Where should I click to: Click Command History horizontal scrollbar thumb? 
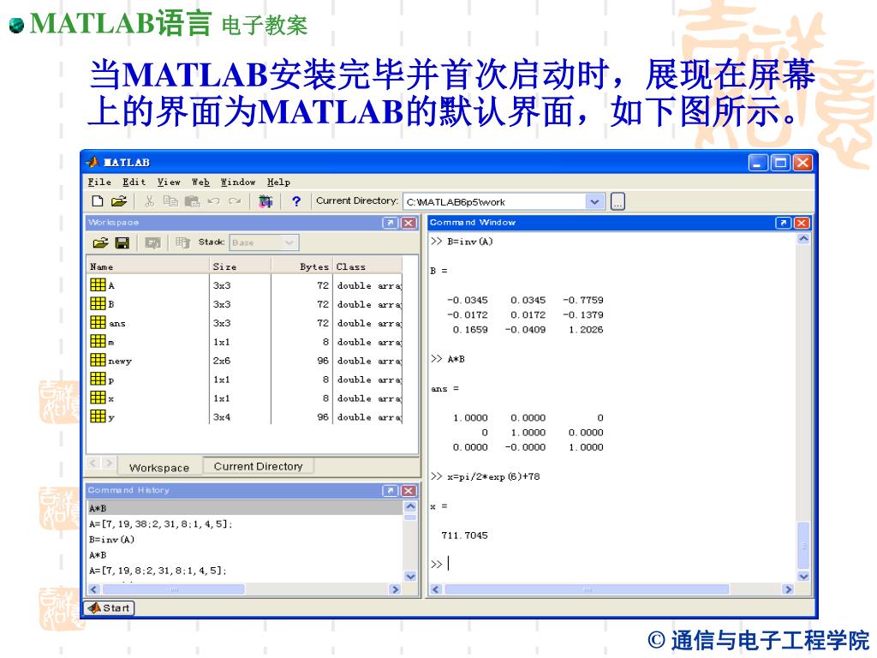click(173, 589)
